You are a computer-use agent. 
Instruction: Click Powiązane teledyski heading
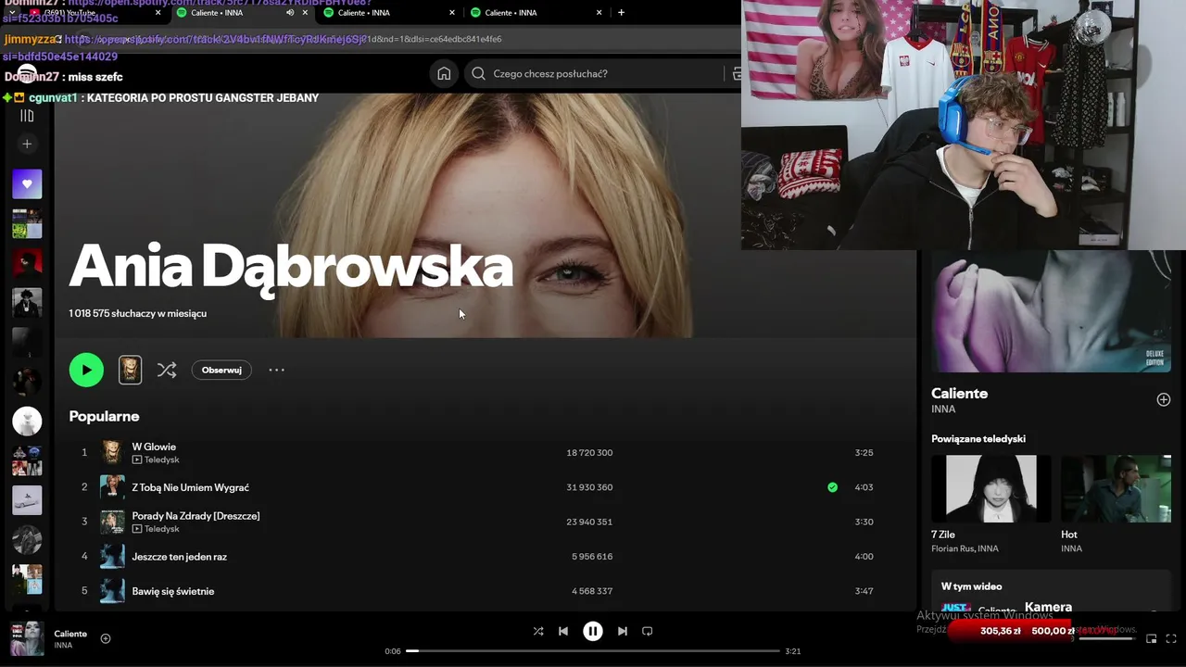tap(978, 439)
